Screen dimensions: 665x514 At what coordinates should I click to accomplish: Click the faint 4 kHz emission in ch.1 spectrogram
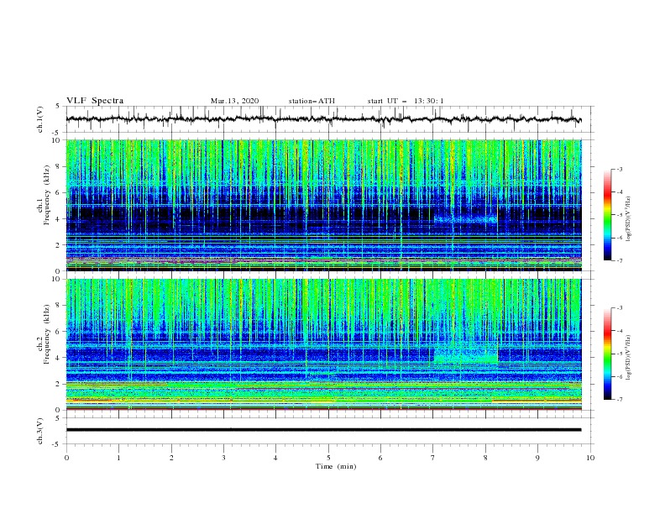tap(465, 220)
